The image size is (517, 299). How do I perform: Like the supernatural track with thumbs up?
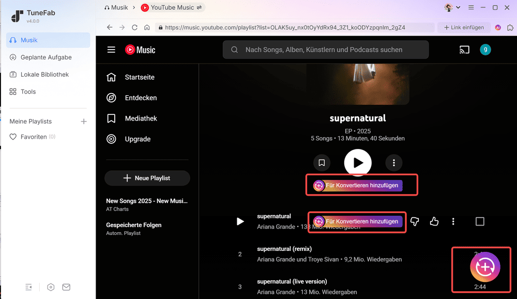tap(434, 221)
